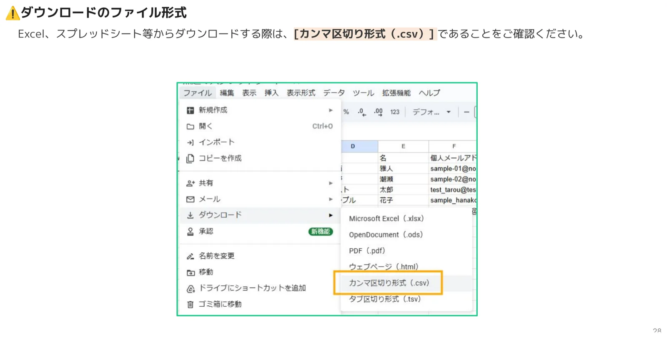
Task: Select column E header
Action: coord(403,146)
